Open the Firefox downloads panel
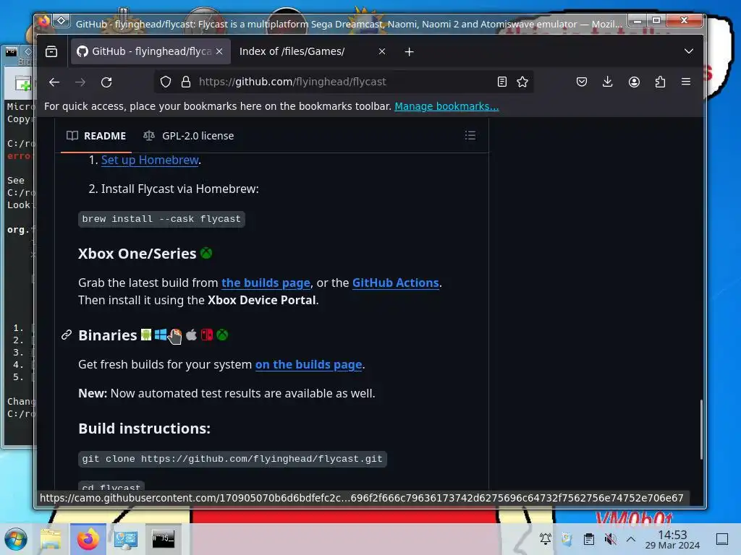The image size is (741, 555). (608, 82)
